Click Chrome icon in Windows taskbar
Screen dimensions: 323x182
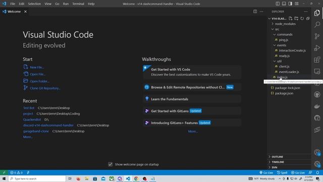[136, 178]
